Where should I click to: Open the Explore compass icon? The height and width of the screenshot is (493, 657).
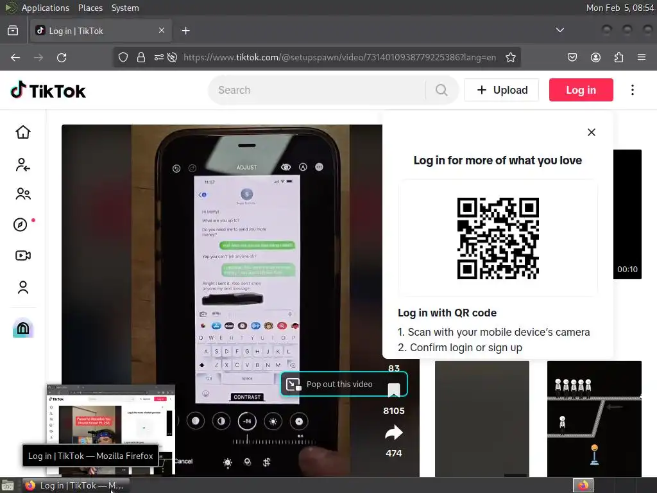point(20,225)
